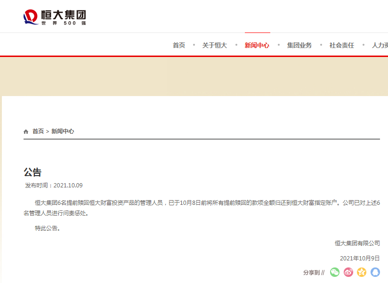Open the 关于恒大 menu item
Viewport: 388px width, 283px height.
point(215,45)
